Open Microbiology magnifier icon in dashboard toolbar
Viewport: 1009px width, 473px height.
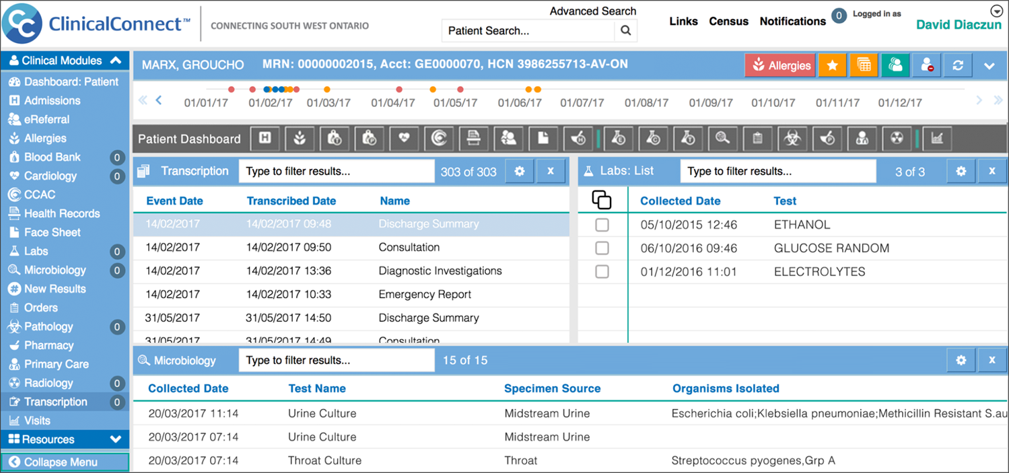click(x=723, y=138)
